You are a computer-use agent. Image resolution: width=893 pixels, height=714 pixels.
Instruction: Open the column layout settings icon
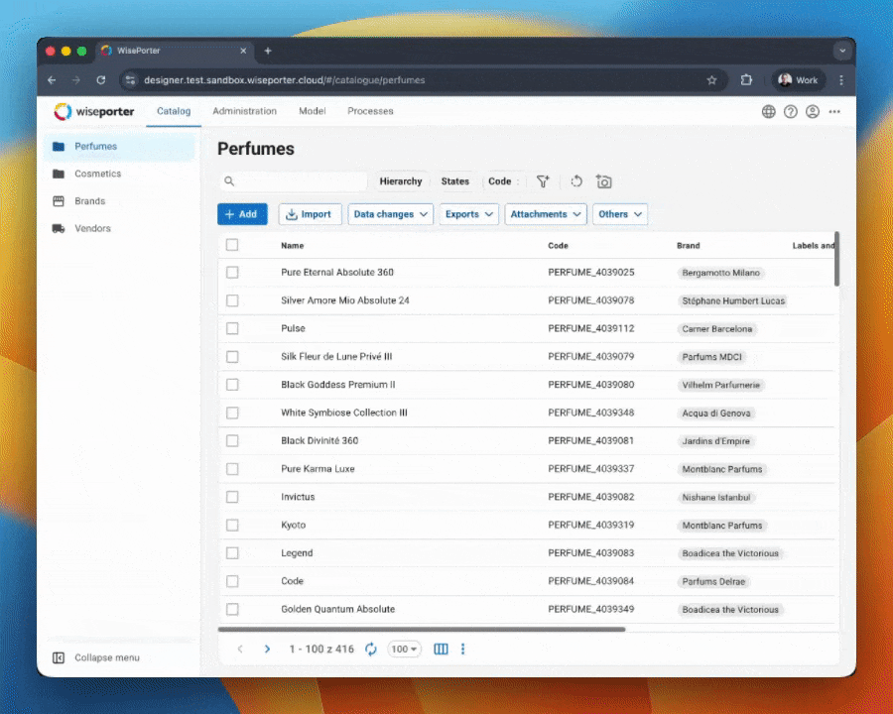442,649
